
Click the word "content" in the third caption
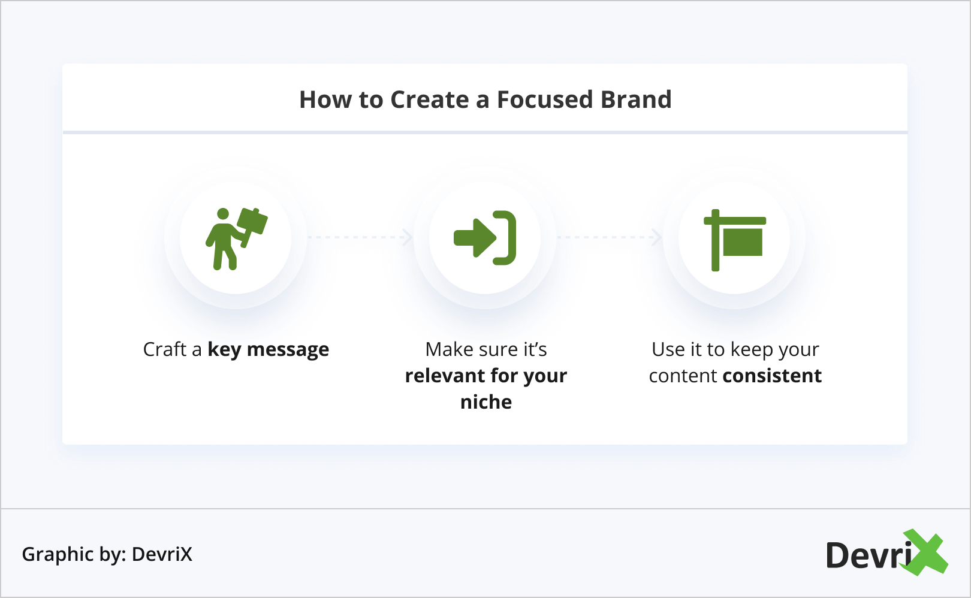[x=683, y=376]
